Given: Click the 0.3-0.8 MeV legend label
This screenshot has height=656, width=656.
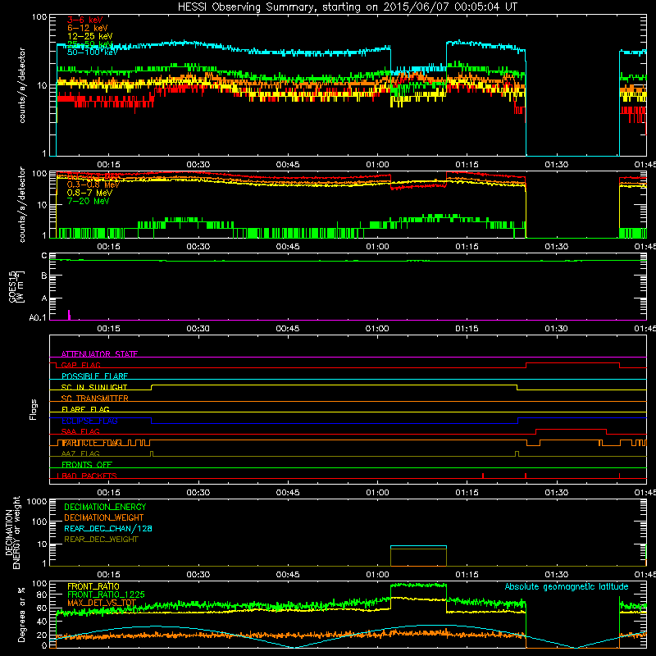Looking at the screenshot, I should (x=93, y=184).
